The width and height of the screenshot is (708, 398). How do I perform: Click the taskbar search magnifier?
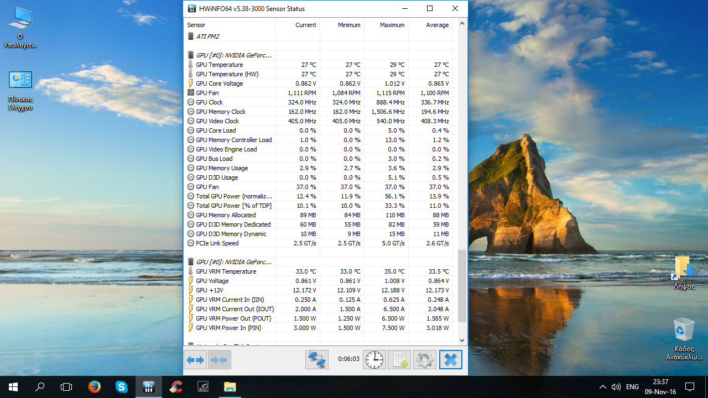click(40, 387)
